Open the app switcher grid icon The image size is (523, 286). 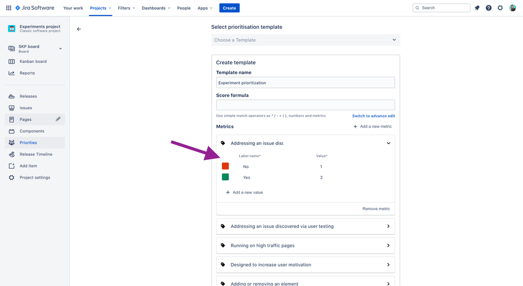[x=9, y=8]
